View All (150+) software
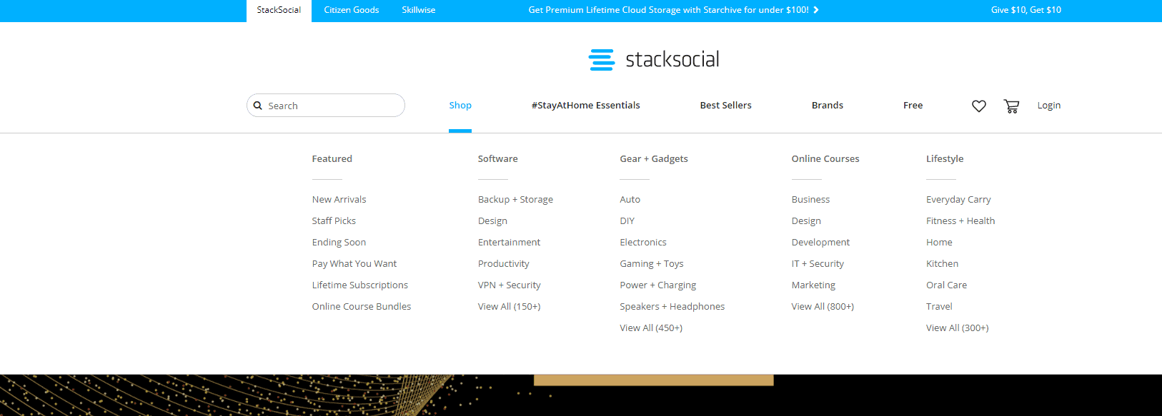This screenshot has width=1162, height=416. 509,306
